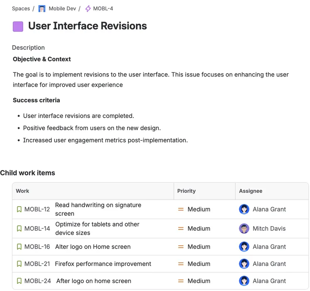Sort by the Assignee column header
This screenshot has width=310, height=291.
point(251,191)
